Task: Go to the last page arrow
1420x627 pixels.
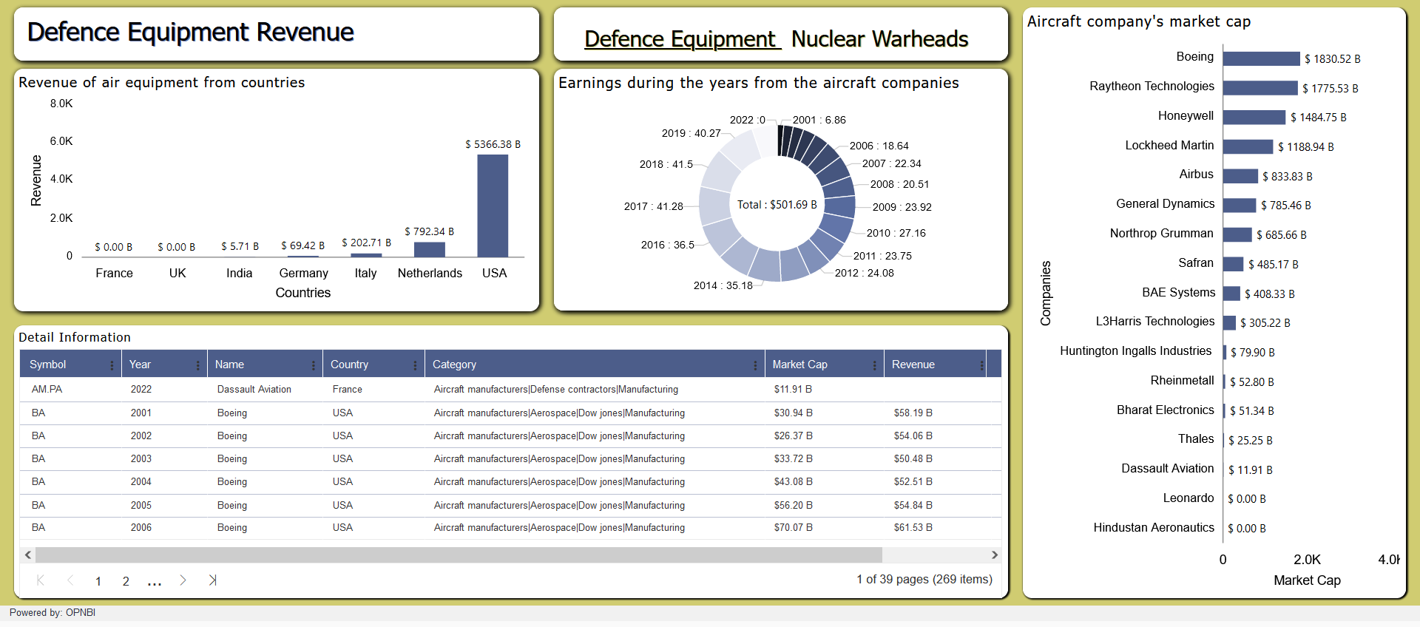Action: [212, 580]
